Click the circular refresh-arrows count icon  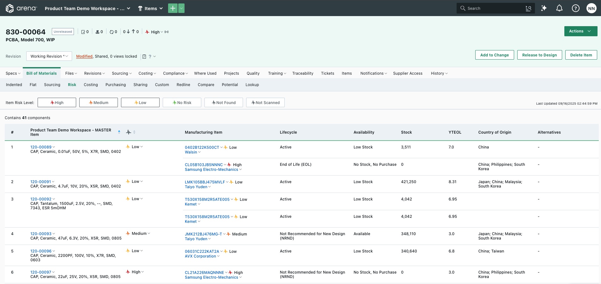[x=112, y=32]
